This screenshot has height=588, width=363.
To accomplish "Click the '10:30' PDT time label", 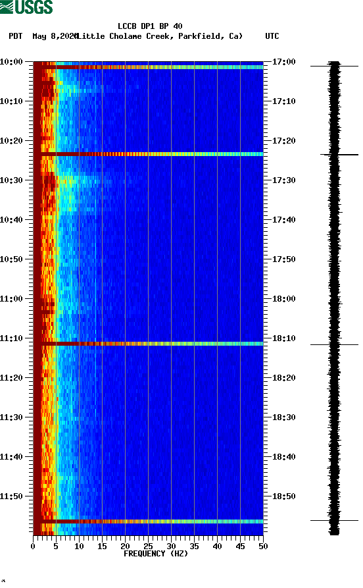I will pos(12,180).
